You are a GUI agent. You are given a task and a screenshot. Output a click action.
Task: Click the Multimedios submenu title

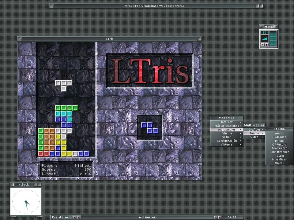254,125
